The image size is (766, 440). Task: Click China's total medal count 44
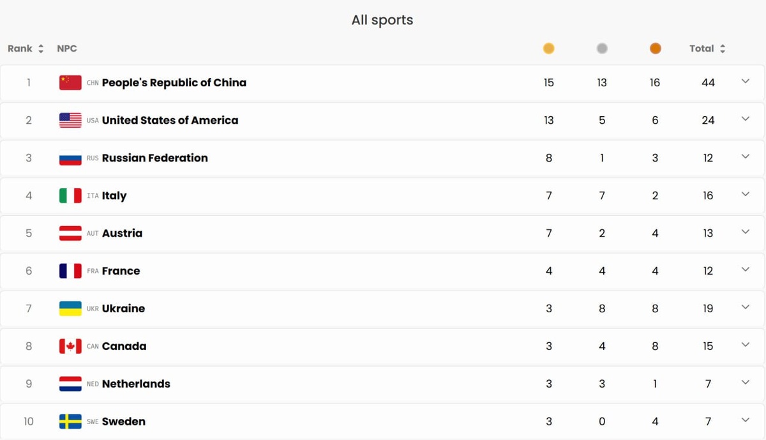tap(708, 82)
